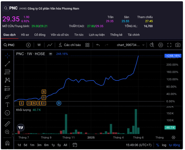
Task: Open the indicator templates grid icon
Action: pos(87,45)
